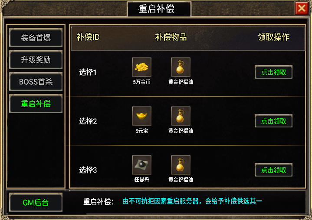Click the 领取操作 column header
Screen dimensions: 312x220
coord(274,37)
